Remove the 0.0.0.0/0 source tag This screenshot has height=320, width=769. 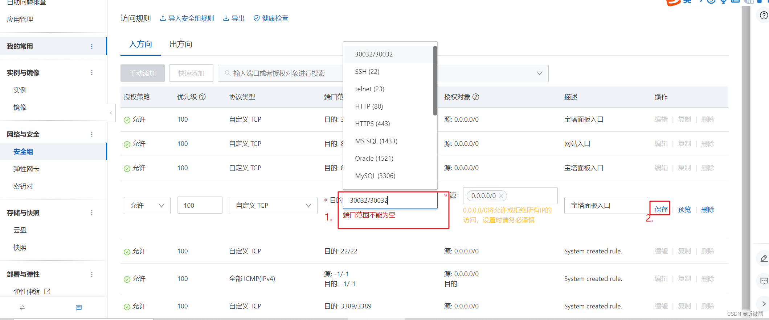pos(501,196)
